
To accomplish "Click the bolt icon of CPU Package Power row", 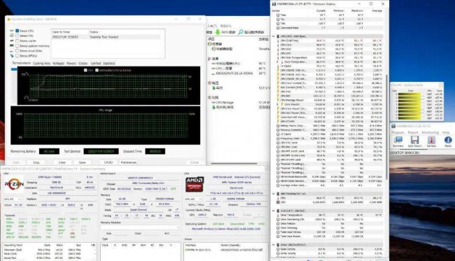I will click(278, 100).
